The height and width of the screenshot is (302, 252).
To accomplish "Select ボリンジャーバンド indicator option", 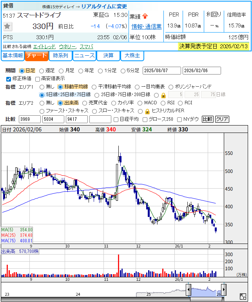I will pos(171,87).
